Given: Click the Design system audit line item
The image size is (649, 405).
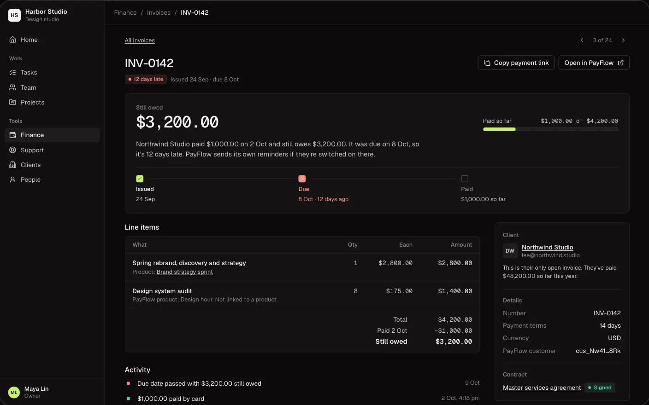Looking at the screenshot, I should (302, 295).
